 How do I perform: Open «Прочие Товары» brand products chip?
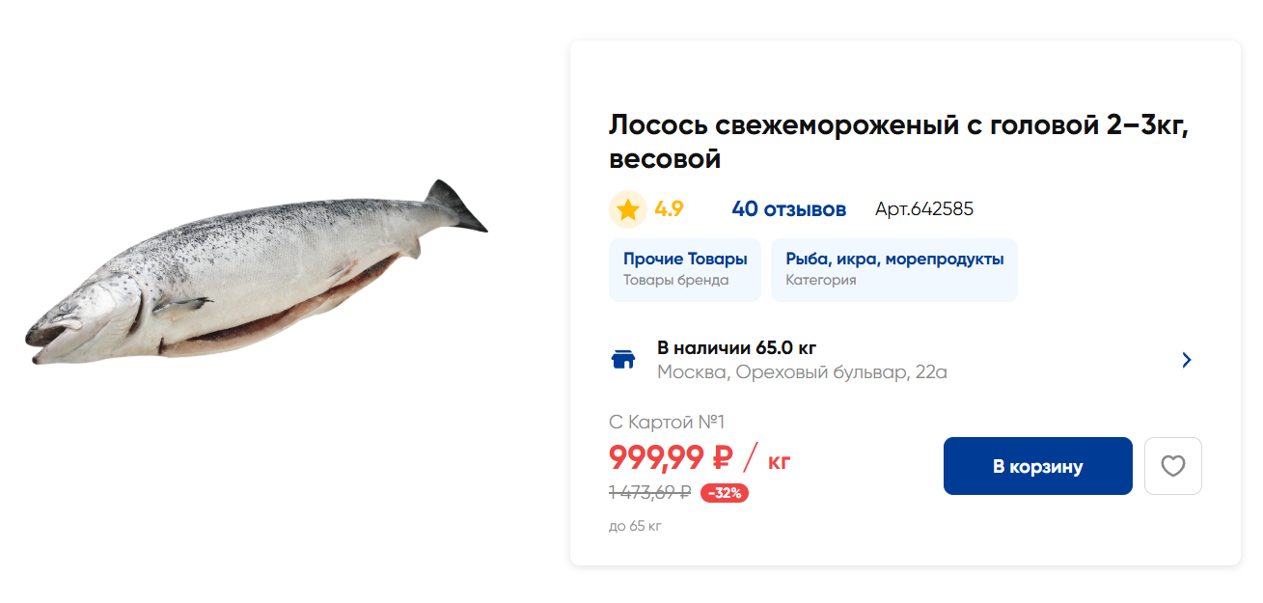(x=685, y=269)
